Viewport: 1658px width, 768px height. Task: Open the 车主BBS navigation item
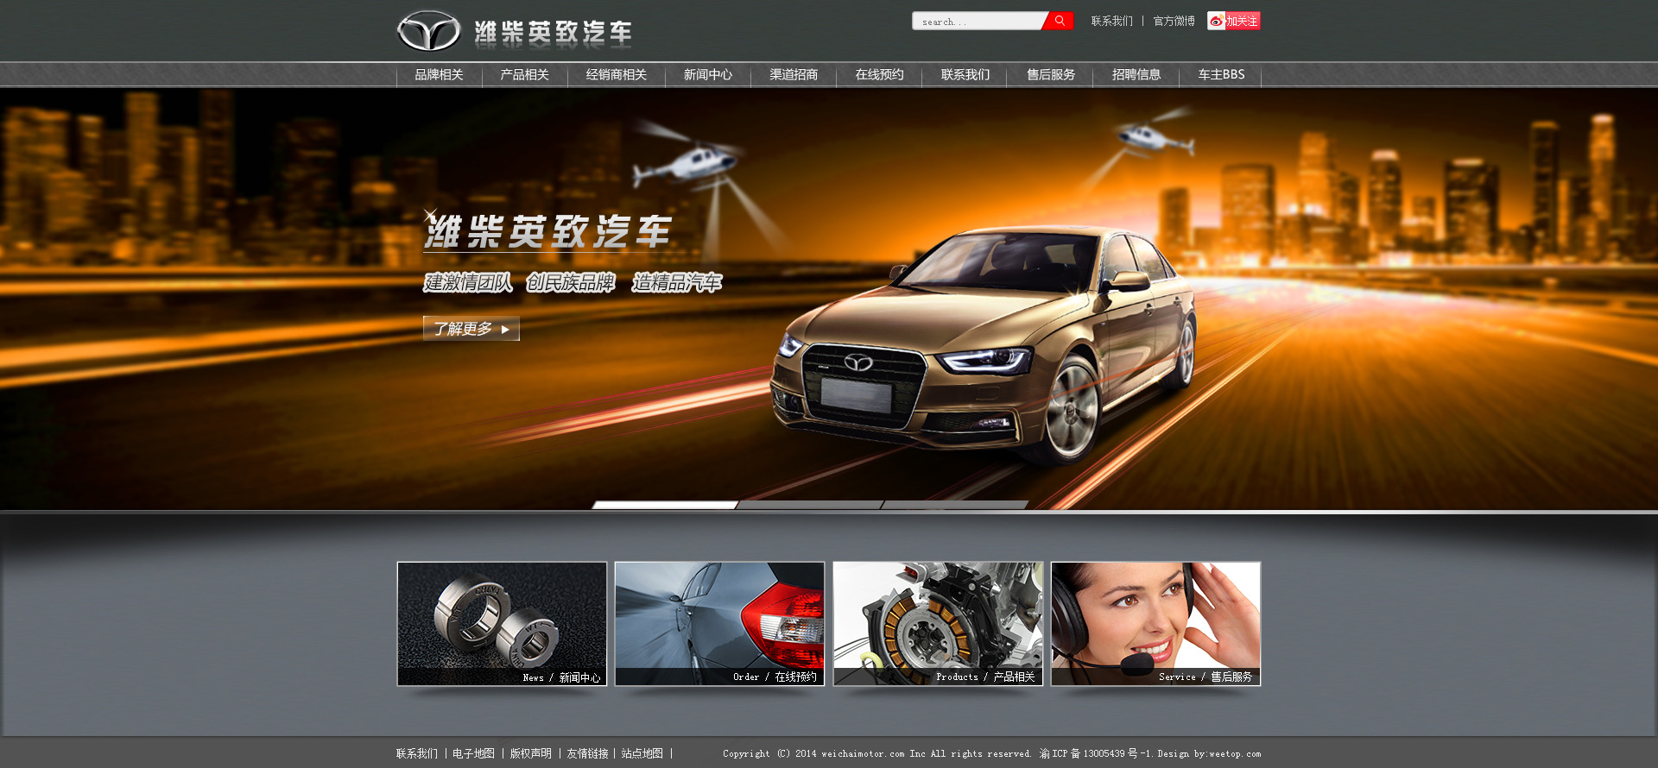click(1221, 75)
